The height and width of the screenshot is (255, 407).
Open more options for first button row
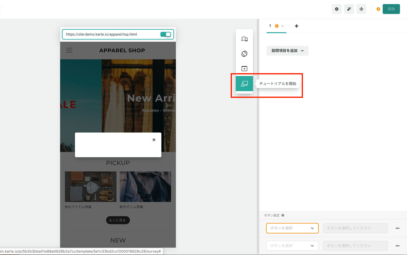pos(397,228)
